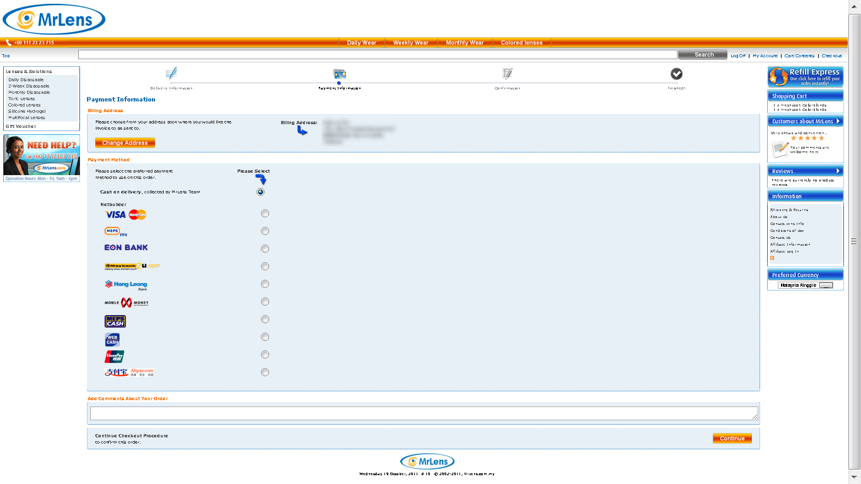
Task: Click the Delivery Information step icon
Action: point(171,74)
